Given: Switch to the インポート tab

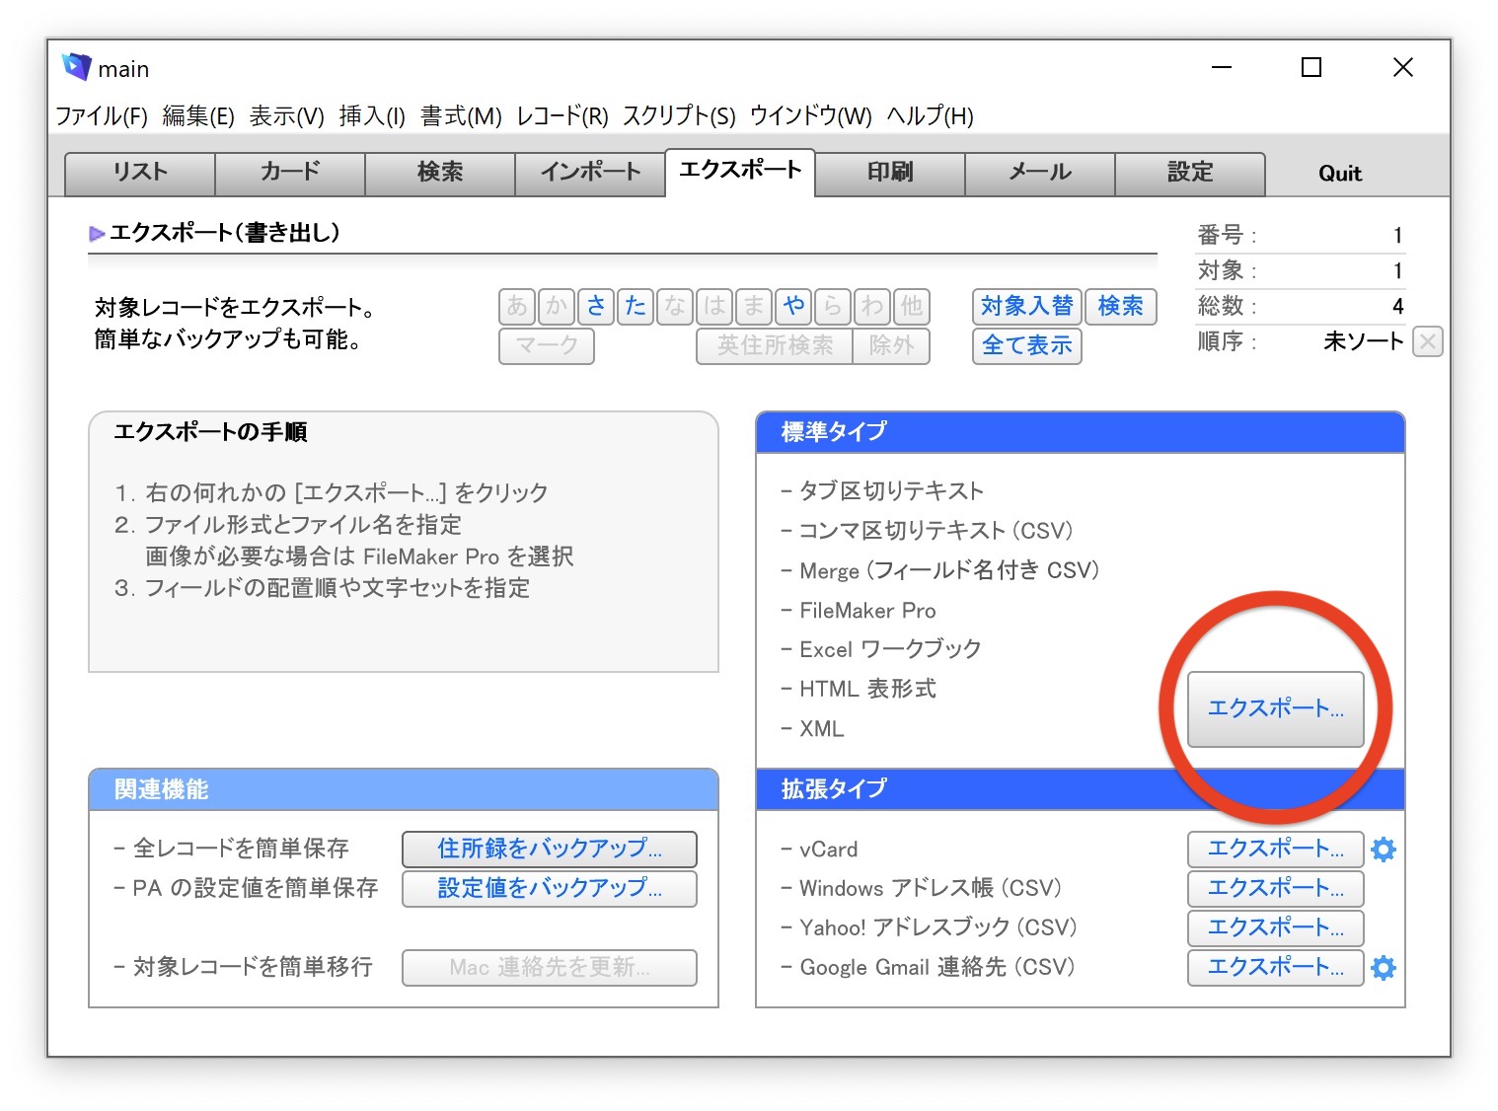Looking at the screenshot, I should click(x=589, y=173).
